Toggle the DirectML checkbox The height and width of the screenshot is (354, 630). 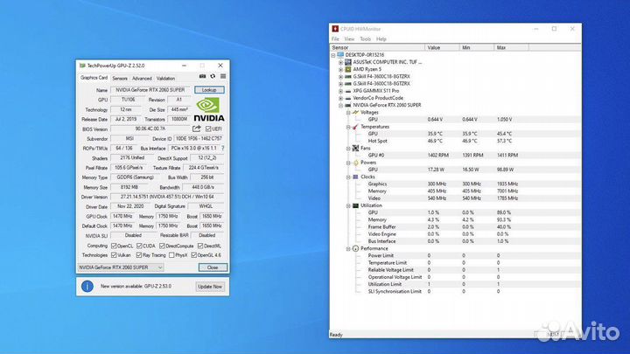point(200,246)
